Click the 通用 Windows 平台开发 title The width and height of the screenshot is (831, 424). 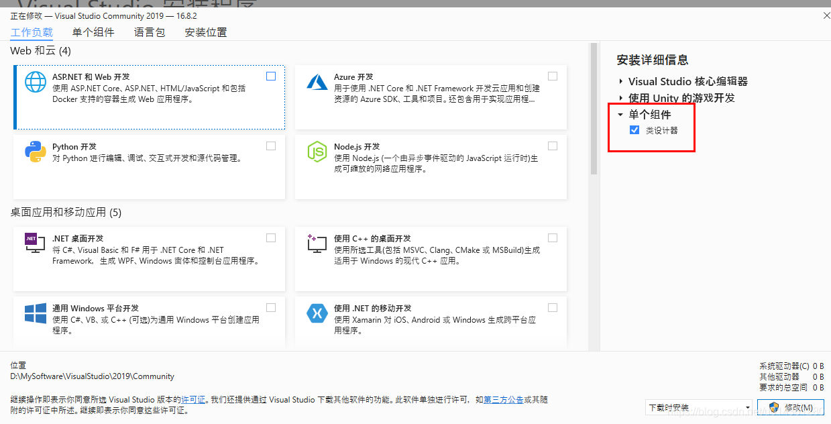click(x=95, y=309)
